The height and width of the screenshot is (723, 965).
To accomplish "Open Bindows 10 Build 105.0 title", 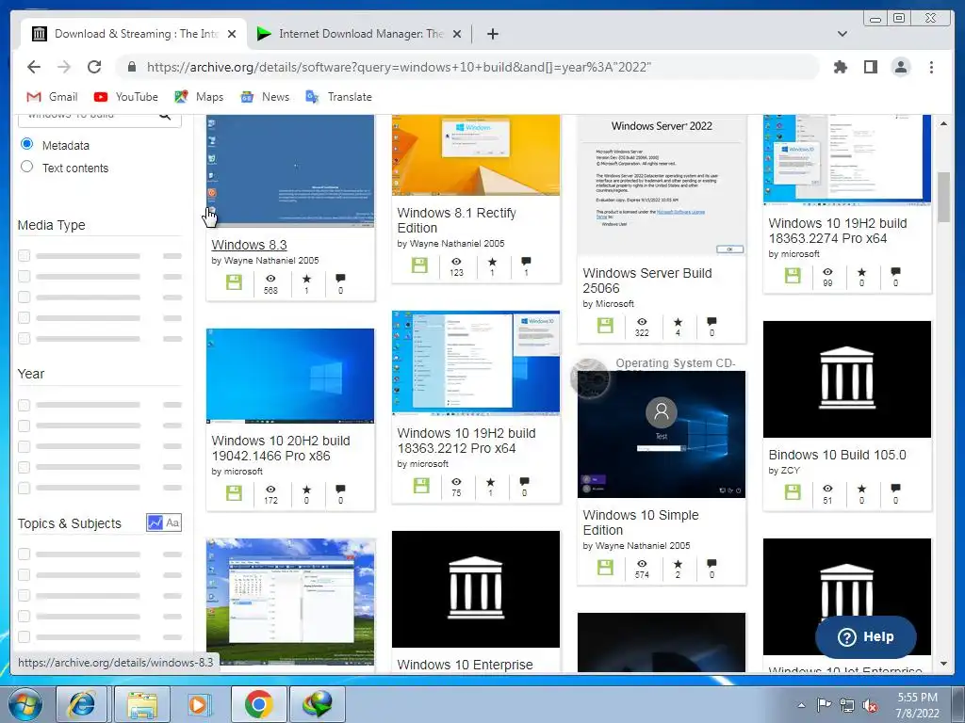I will click(837, 455).
